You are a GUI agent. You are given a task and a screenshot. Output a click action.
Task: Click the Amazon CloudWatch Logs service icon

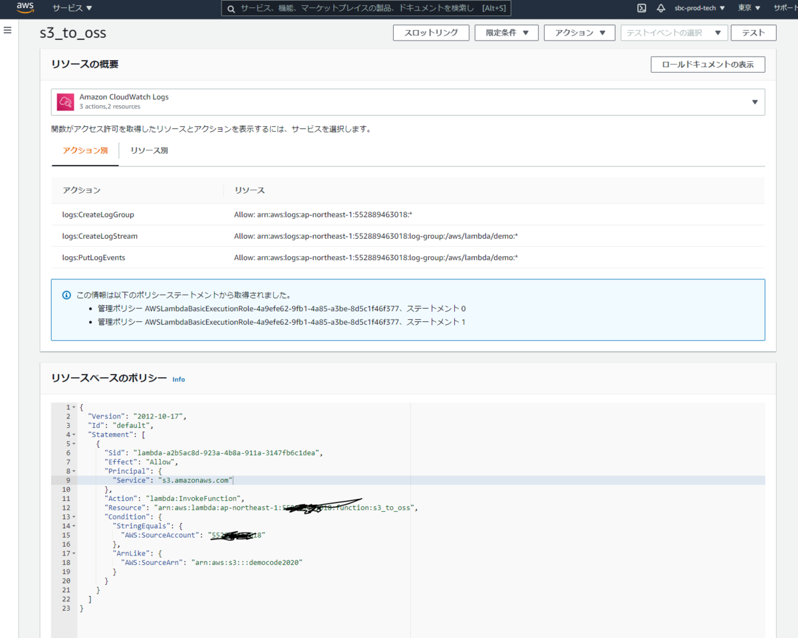click(65, 102)
